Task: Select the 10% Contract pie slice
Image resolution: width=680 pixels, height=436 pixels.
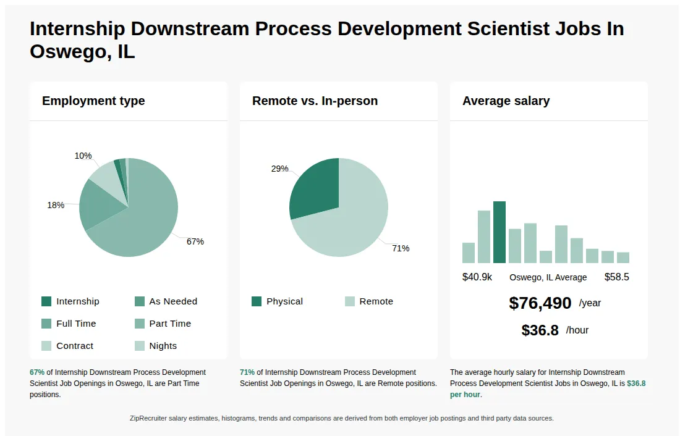Action: 108,180
